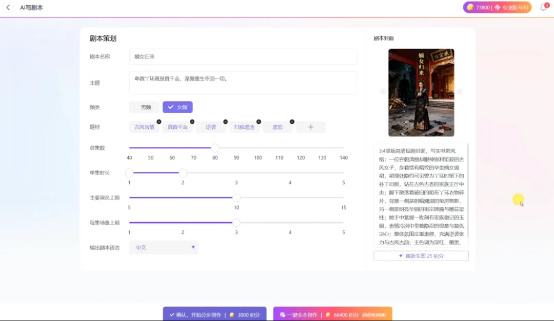Click 重新生图 25 积分 button
554x321 pixels.
click(421, 256)
